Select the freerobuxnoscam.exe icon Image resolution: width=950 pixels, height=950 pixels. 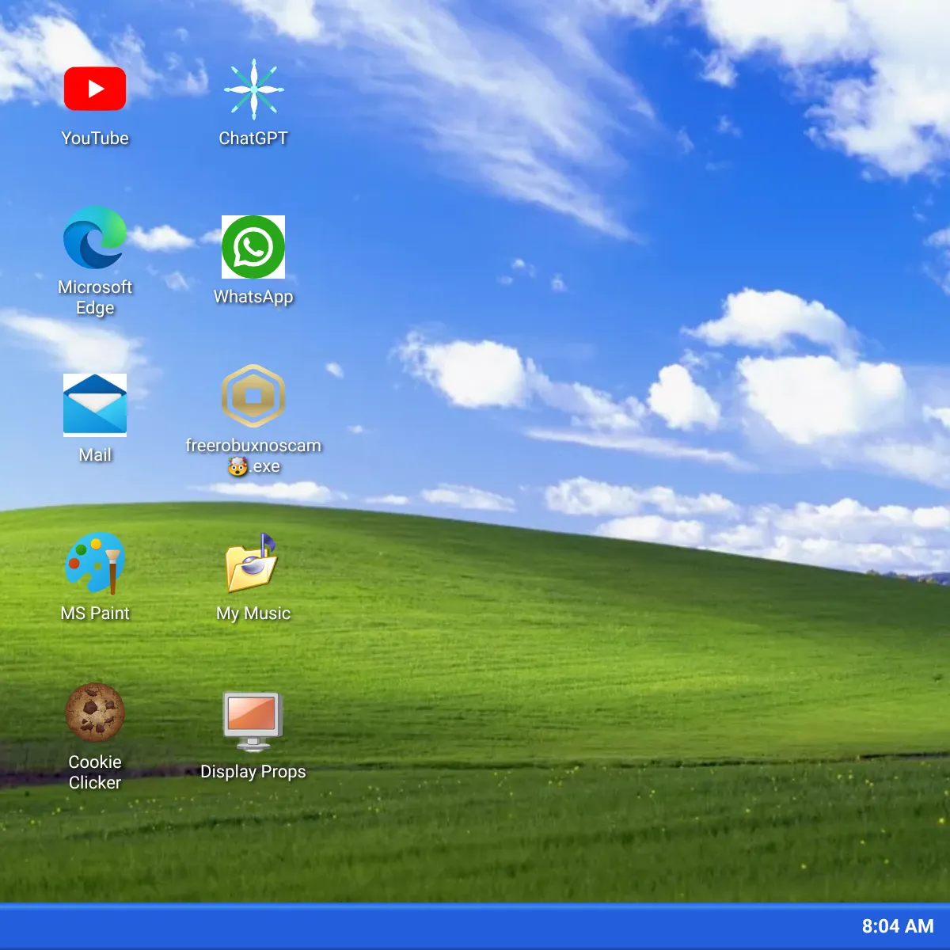point(253,396)
